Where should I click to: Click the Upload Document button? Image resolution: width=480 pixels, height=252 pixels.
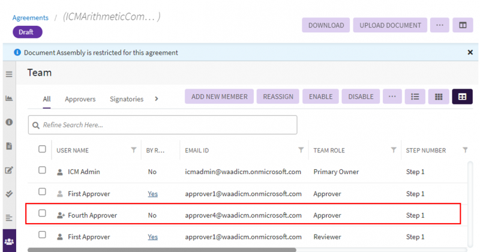point(390,25)
